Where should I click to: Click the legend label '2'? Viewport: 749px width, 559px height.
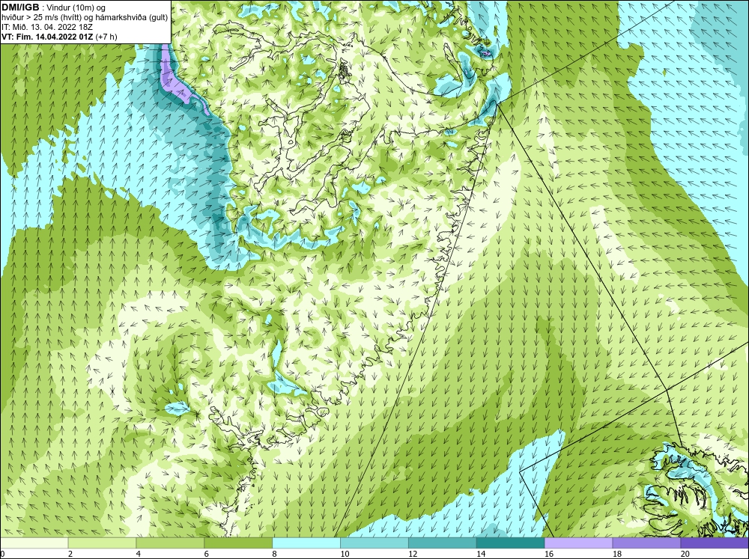click(x=70, y=554)
